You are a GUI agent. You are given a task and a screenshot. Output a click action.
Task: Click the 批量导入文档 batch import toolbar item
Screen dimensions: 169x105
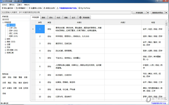click(x=35, y=8)
